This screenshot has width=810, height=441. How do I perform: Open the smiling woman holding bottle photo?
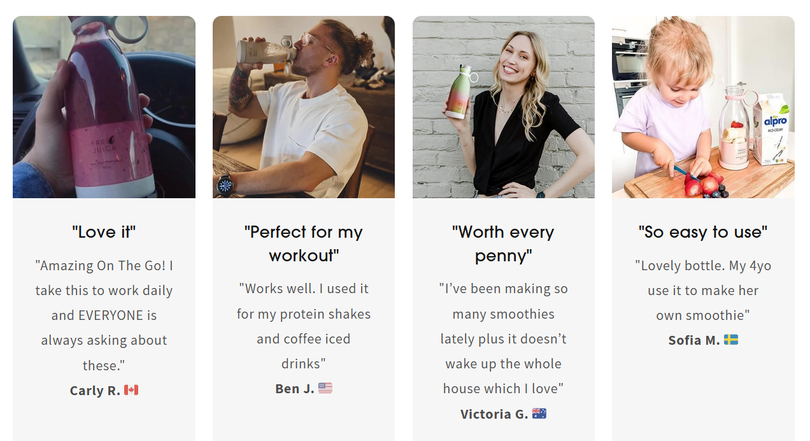[x=503, y=107]
